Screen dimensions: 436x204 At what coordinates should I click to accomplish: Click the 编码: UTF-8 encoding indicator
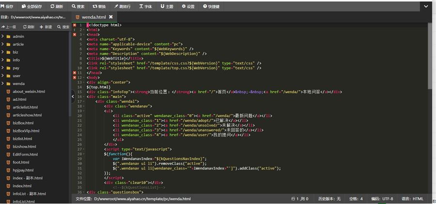coord(382,199)
